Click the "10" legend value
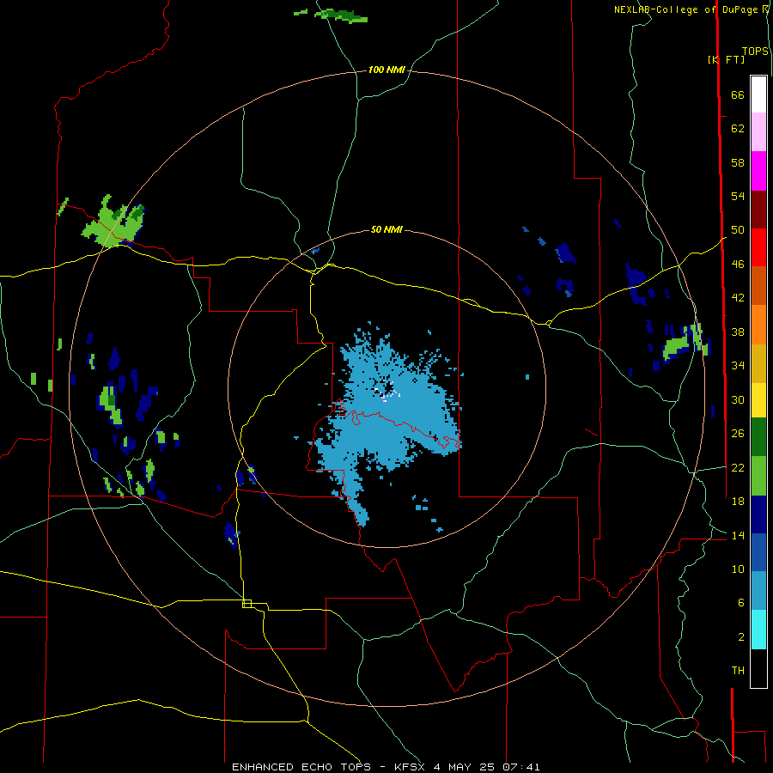773x773 pixels. [738, 569]
